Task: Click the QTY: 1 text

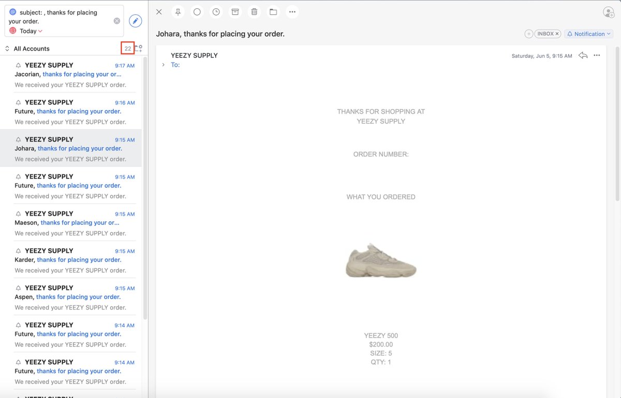Action: point(381,362)
